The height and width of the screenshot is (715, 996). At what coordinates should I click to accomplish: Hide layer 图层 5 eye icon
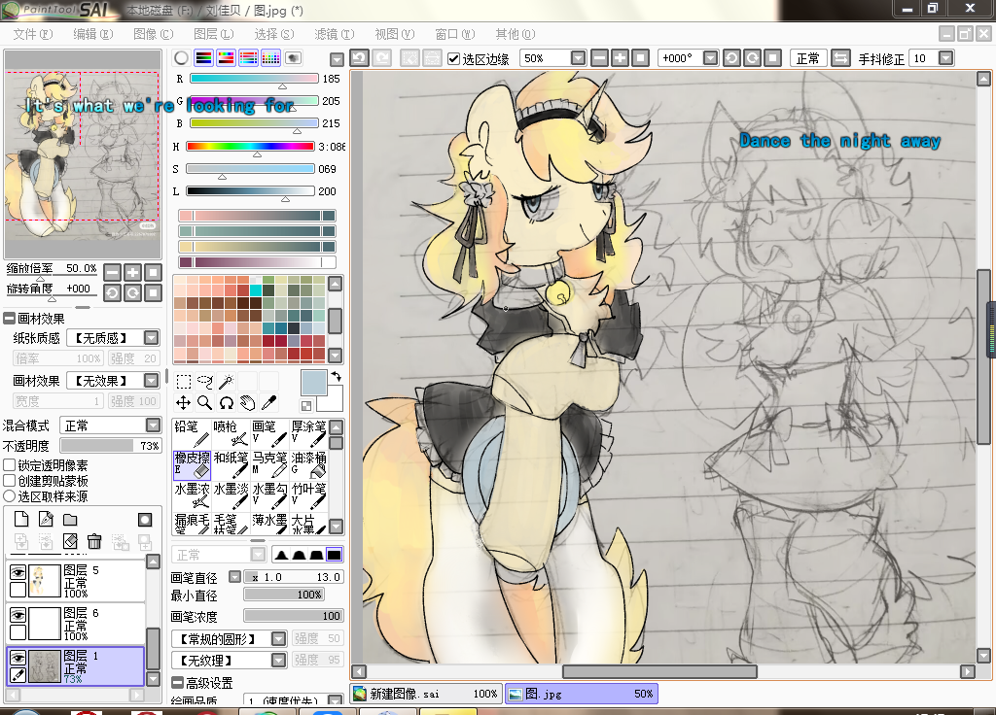(x=18, y=572)
